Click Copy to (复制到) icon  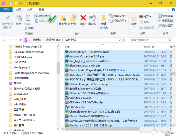click(x=72, y=18)
